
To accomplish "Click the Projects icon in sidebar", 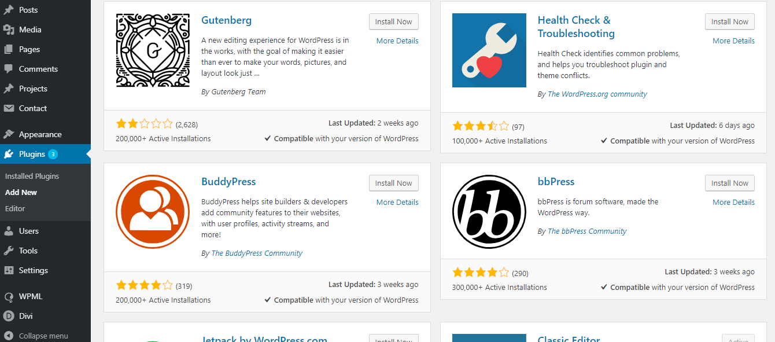I will 10,88.
